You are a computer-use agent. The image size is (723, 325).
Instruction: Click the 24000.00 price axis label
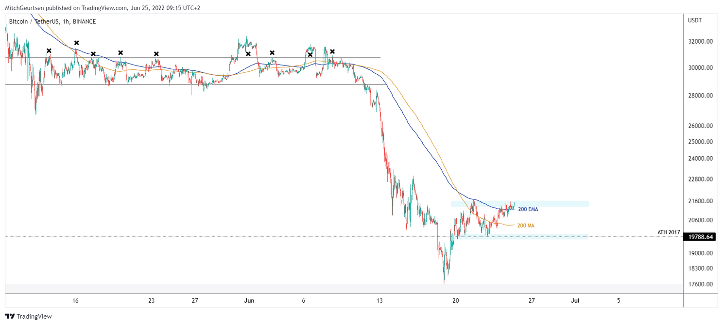click(700, 159)
